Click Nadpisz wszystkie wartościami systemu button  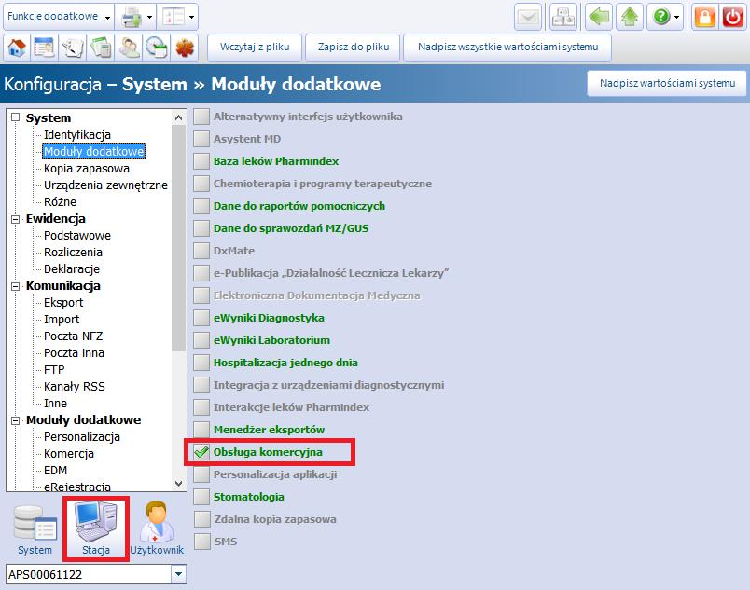507,48
